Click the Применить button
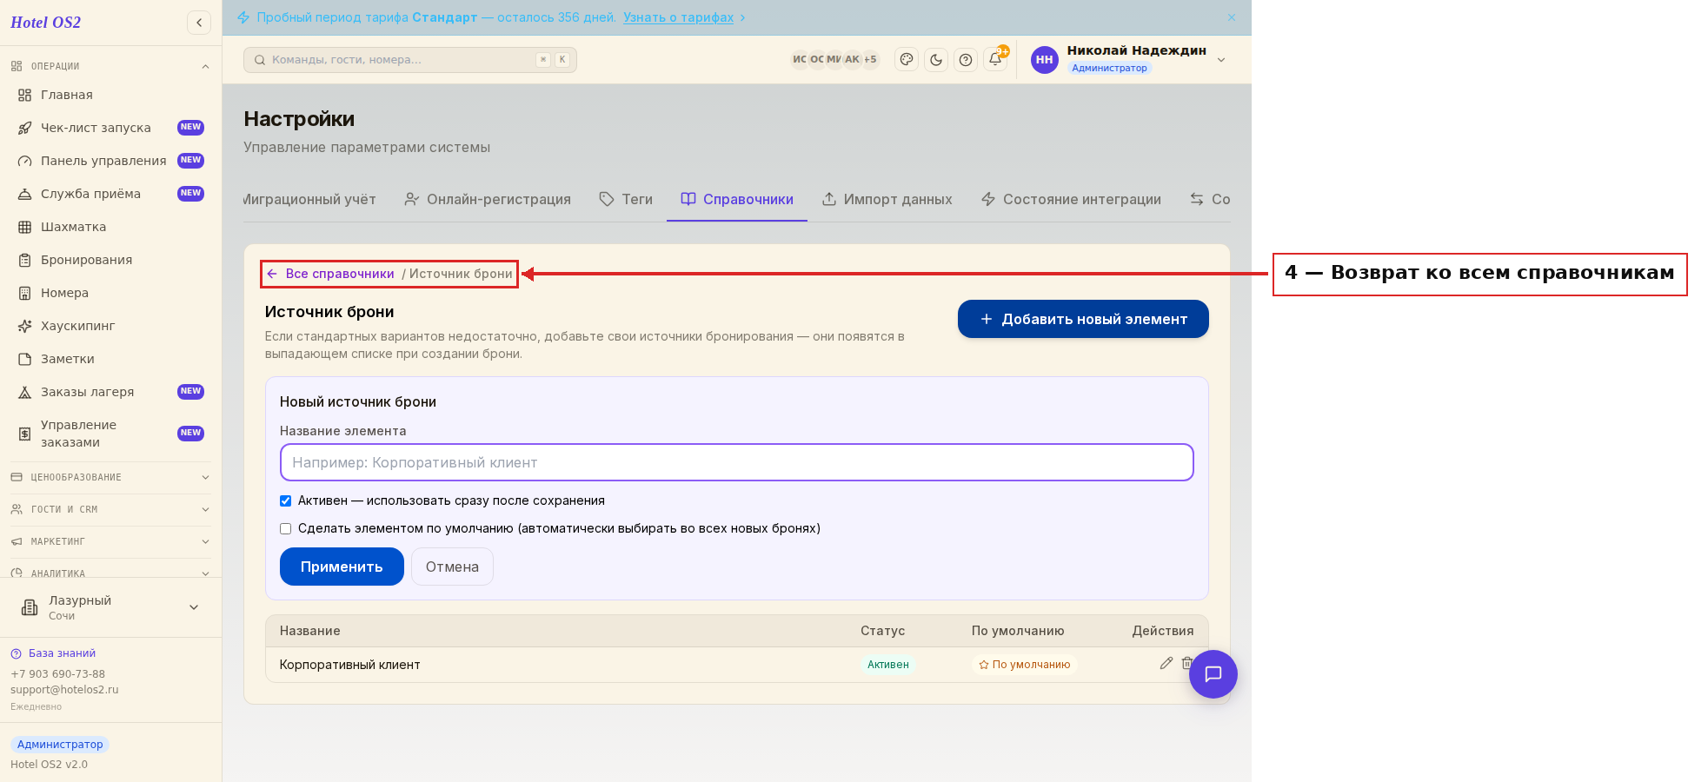The image size is (1708, 782). [342, 567]
